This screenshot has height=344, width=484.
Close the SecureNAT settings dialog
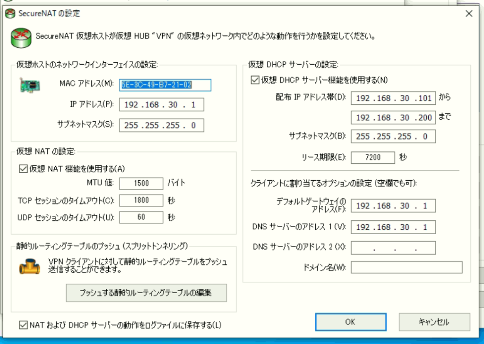(469, 14)
